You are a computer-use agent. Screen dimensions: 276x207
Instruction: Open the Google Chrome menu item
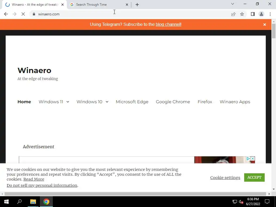pyautogui.click(x=173, y=102)
